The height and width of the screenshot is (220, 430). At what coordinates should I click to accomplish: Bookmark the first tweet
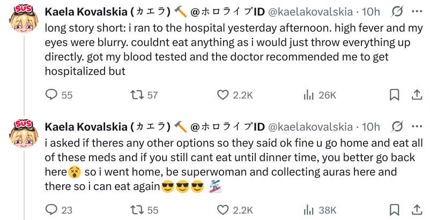pyautogui.click(x=394, y=95)
